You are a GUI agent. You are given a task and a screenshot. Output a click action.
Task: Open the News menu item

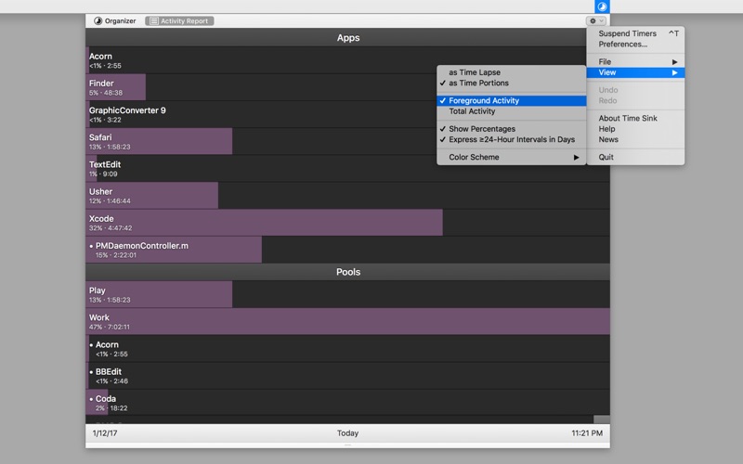pyautogui.click(x=635, y=140)
